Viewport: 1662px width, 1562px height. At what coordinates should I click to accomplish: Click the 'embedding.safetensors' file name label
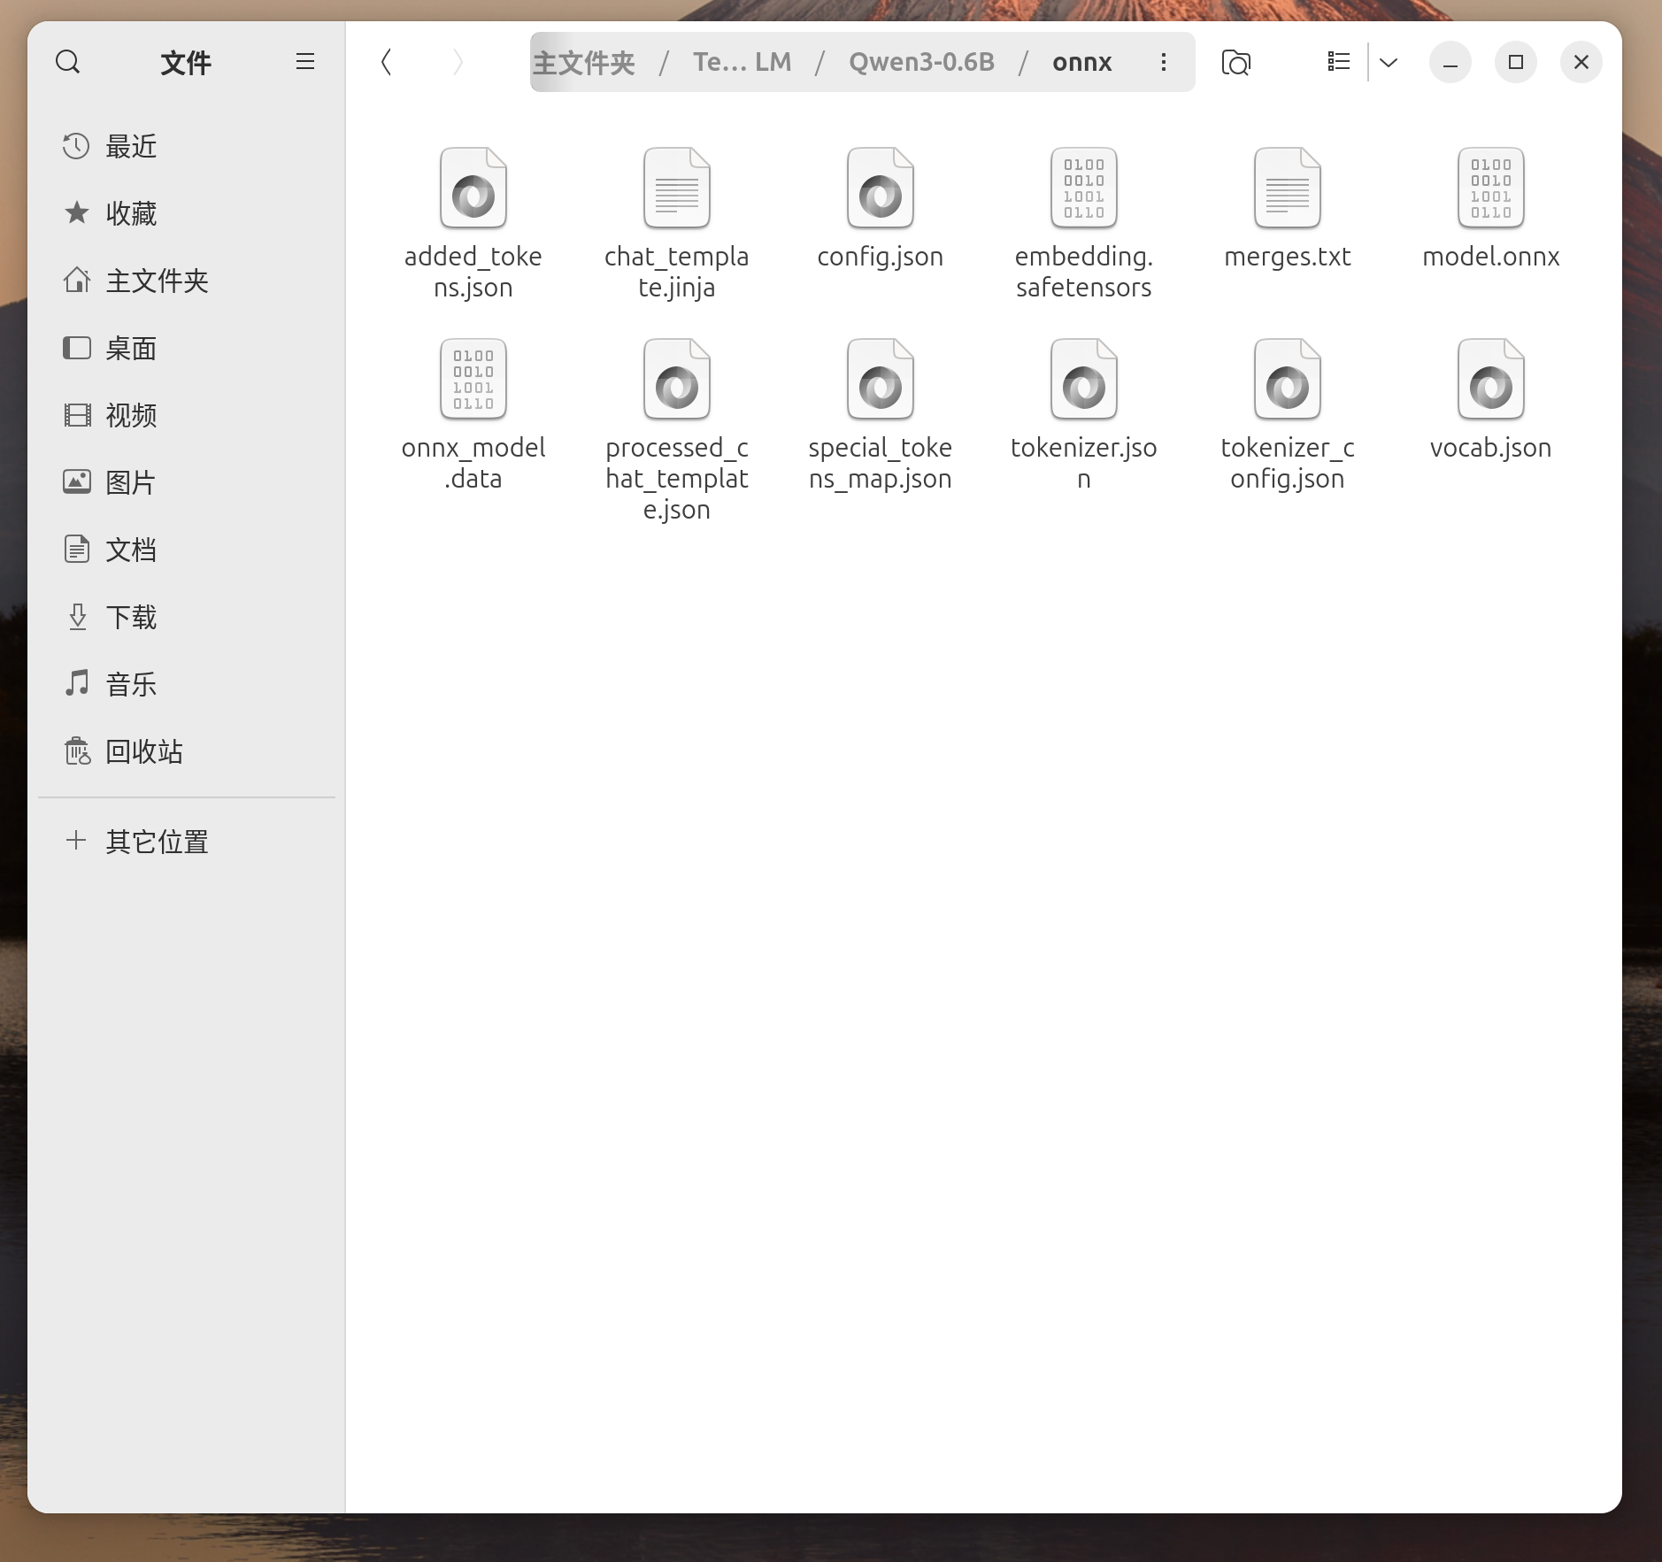click(1084, 272)
